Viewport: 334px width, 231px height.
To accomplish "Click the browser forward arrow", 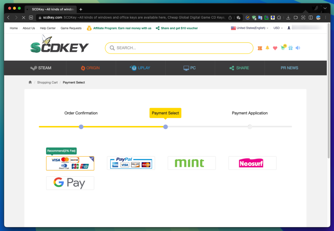I will pos(16,18).
